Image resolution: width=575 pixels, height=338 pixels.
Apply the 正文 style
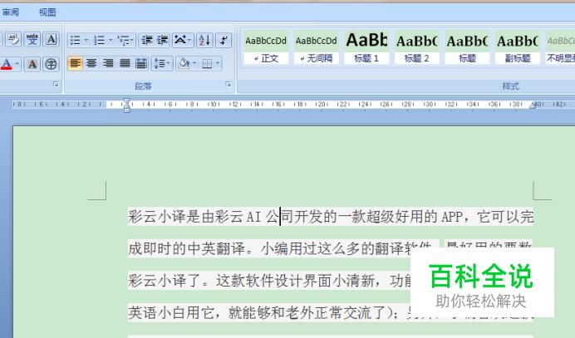pyautogui.click(x=266, y=47)
